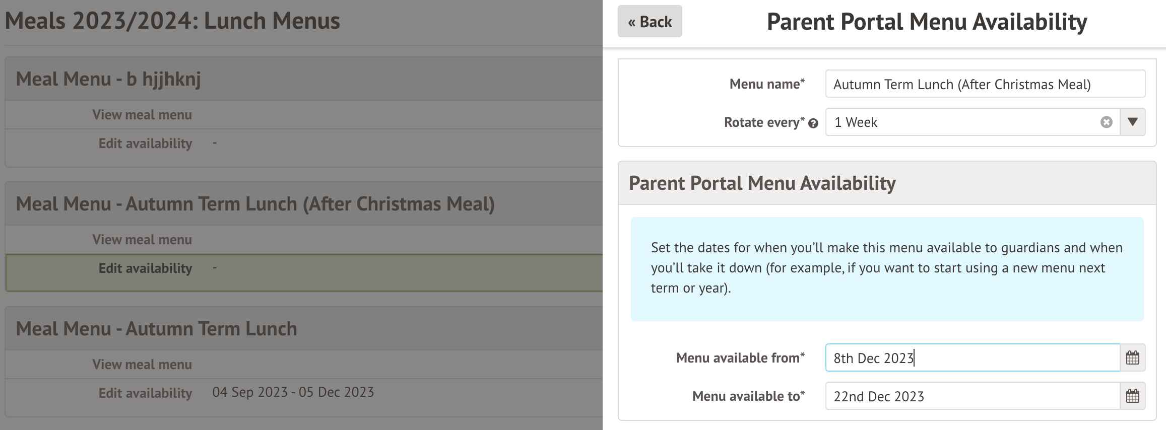Expand the Rotate every dropdown arrow
Screen dimensions: 1166x430
(1132, 122)
